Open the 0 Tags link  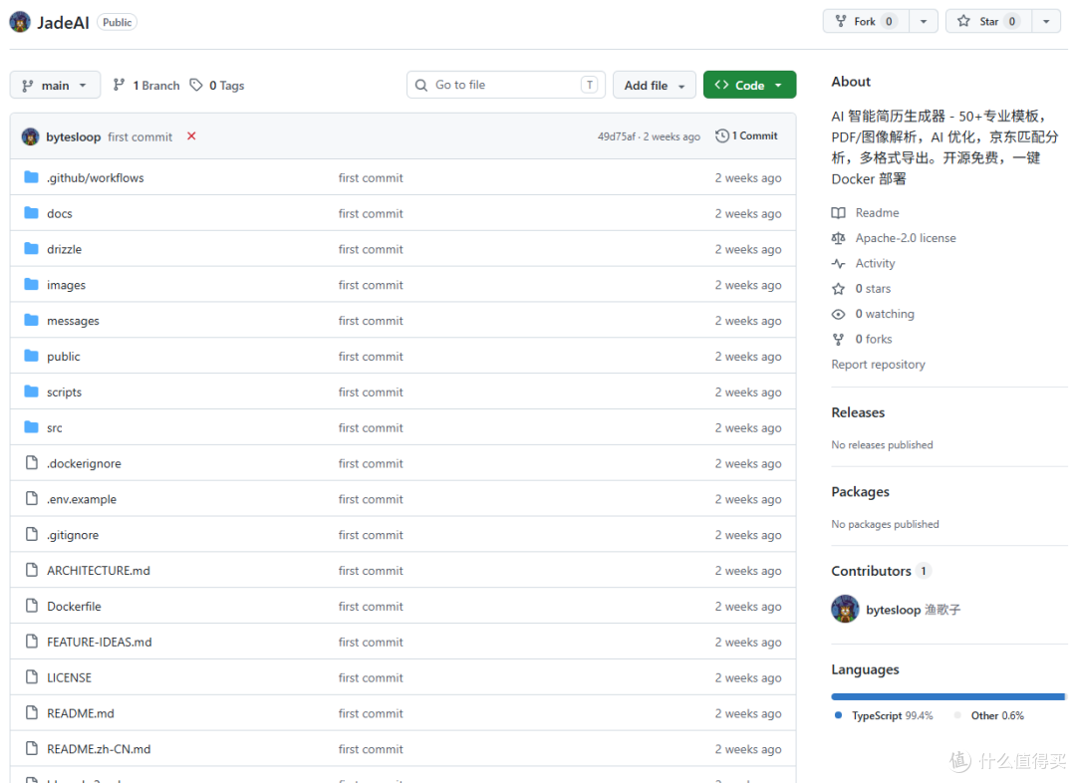pyautogui.click(x=217, y=85)
